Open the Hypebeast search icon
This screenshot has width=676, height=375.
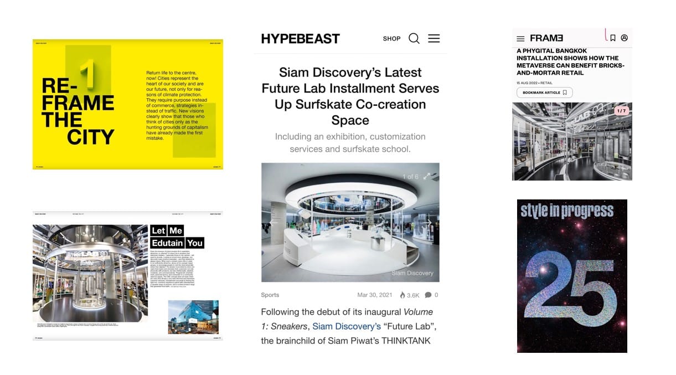click(x=414, y=39)
